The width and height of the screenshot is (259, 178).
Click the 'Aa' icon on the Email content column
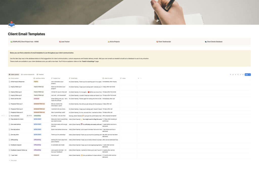(9, 78)
